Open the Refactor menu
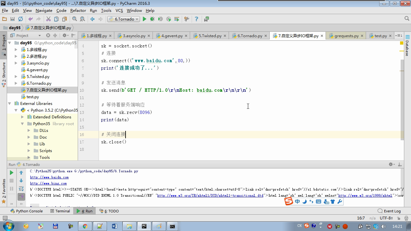 tap(78, 10)
